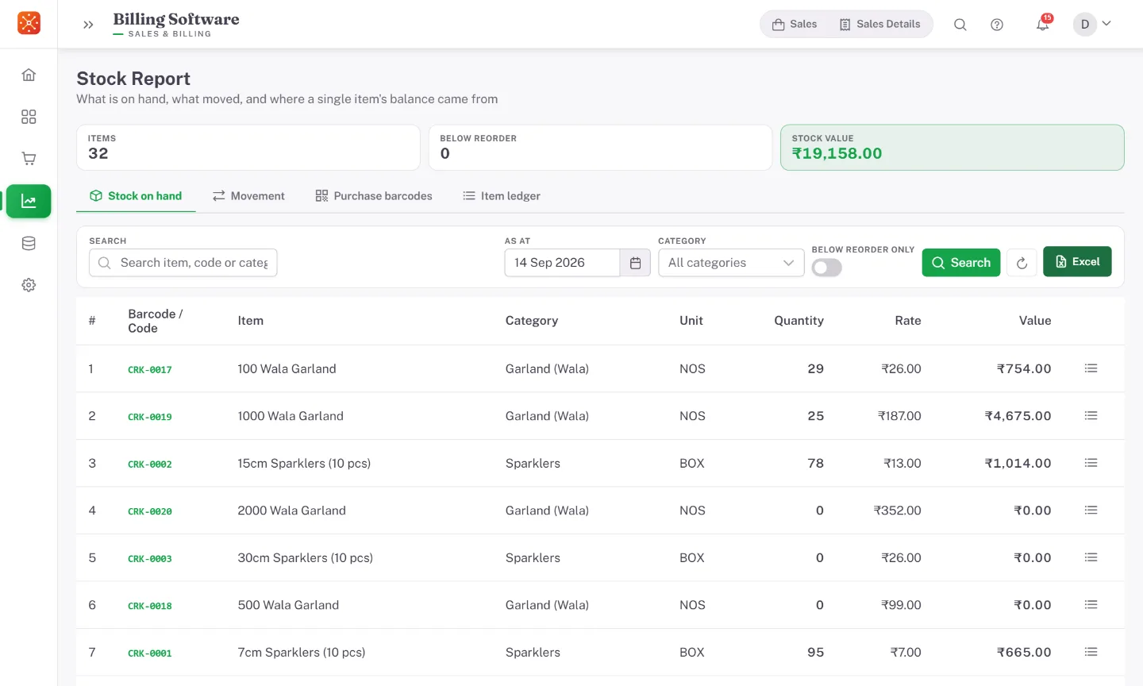The height and width of the screenshot is (686, 1143).
Task: Open the database sidebar icon
Action: coord(29,243)
